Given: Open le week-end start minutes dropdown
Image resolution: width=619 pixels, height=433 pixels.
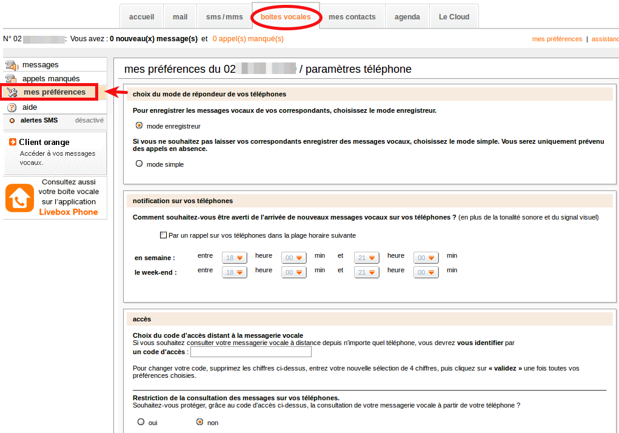Looking at the screenshot, I should [293, 272].
